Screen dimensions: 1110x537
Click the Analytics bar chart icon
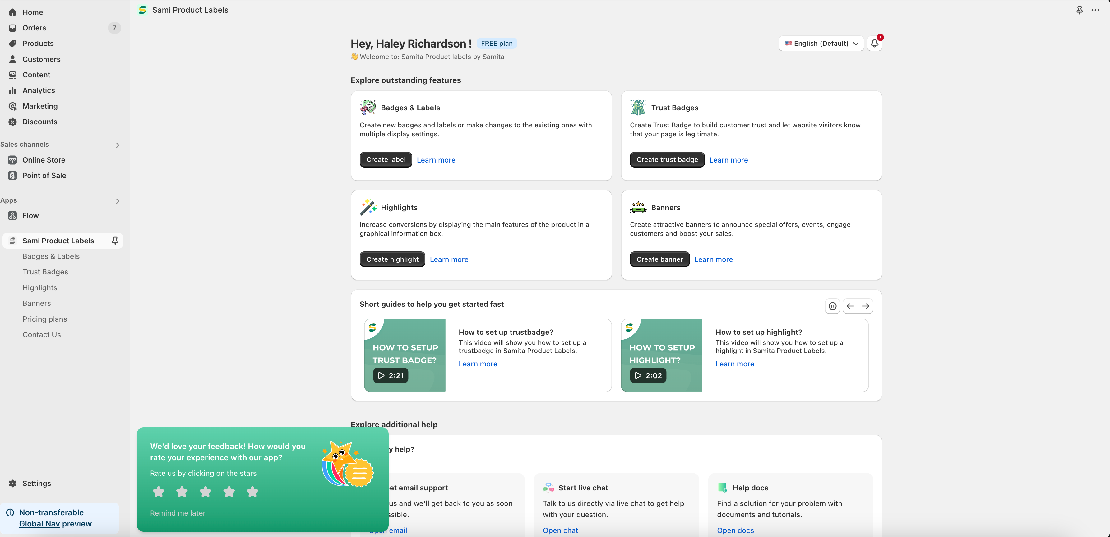[x=12, y=90]
